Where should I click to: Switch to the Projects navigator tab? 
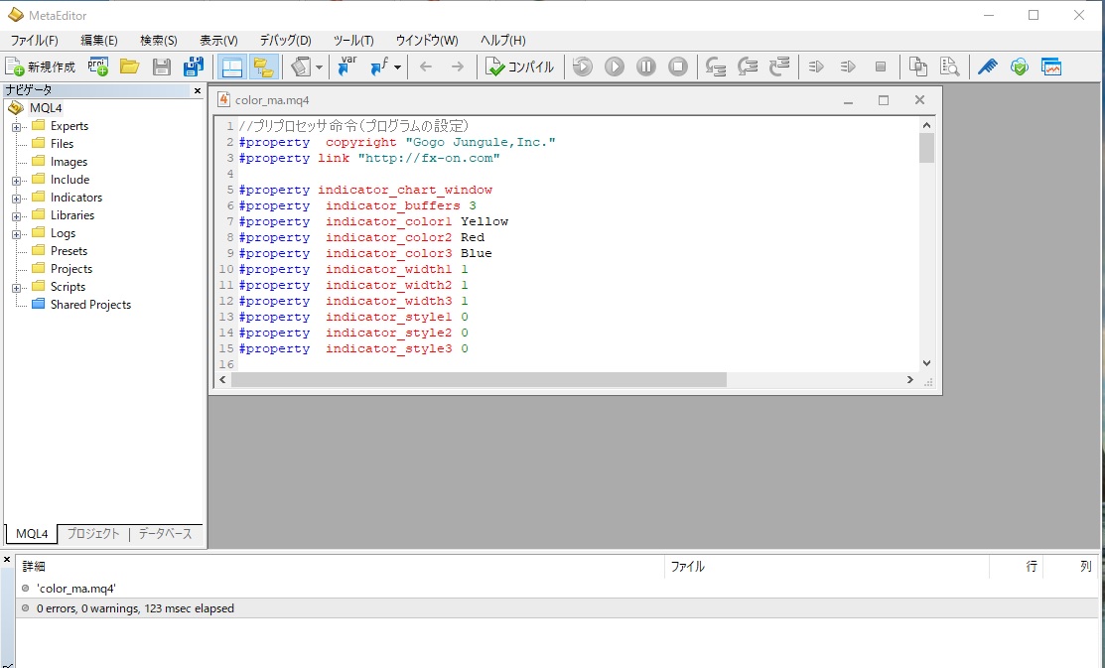click(x=93, y=533)
